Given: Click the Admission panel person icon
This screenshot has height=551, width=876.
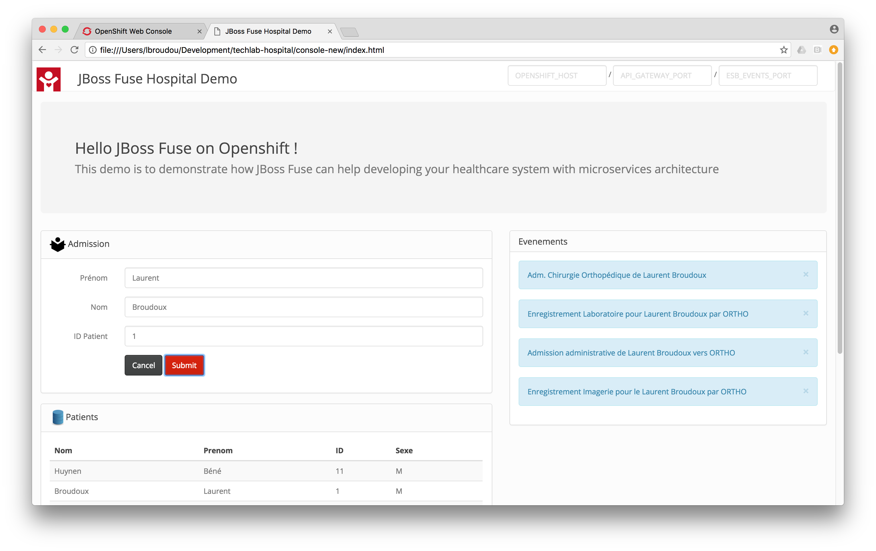Looking at the screenshot, I should tap(57, 244).
